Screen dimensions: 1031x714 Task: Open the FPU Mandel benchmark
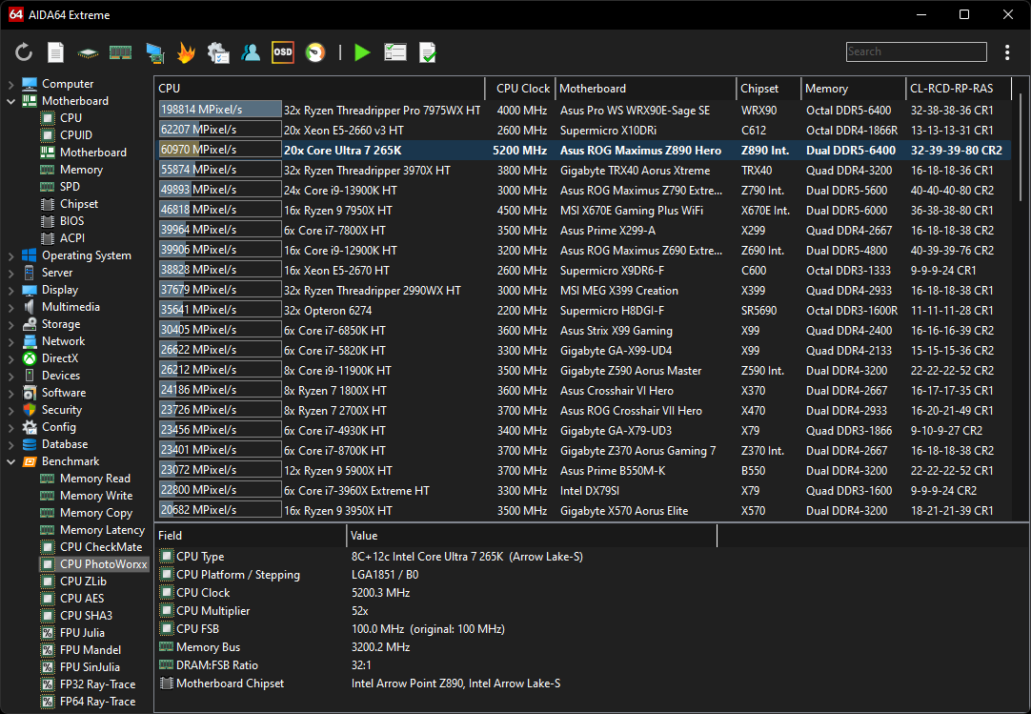pos(91,649)
